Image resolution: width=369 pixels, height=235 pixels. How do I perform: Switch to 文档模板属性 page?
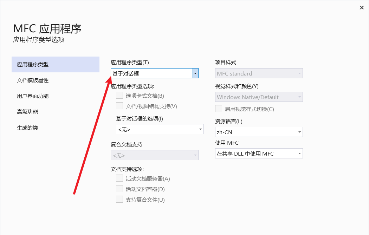[x=33, y=80]
